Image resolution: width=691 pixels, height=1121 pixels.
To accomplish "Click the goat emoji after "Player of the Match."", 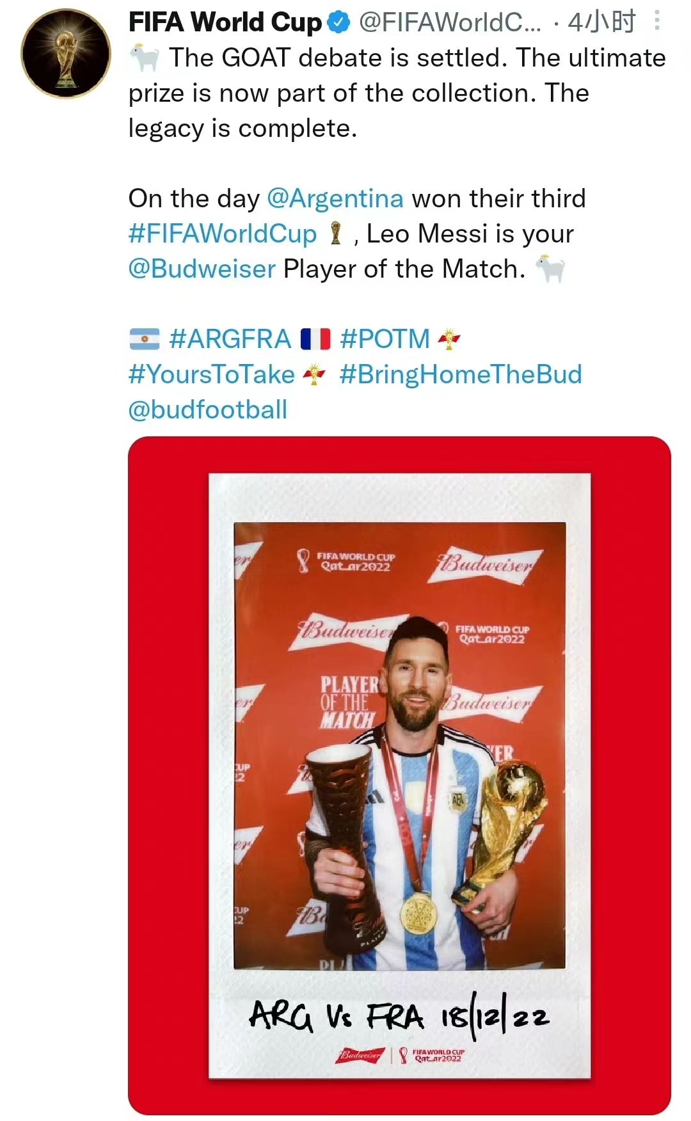I will (x=550, y=269).
